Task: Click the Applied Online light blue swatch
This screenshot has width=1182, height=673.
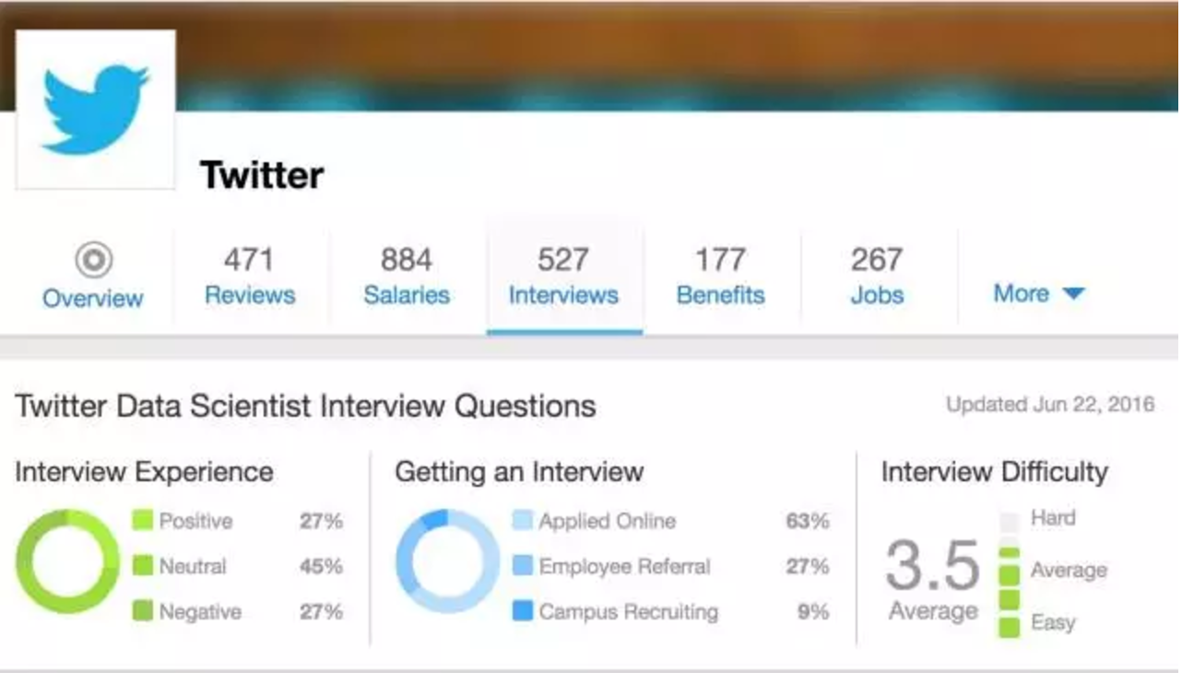Action: tap(523, 520)
